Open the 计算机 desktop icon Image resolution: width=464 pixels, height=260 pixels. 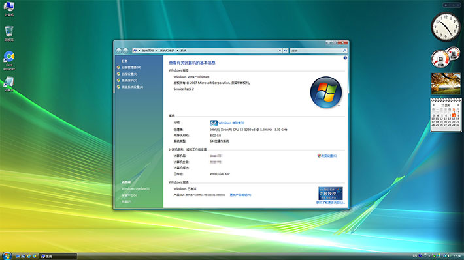pyautogui.click(x=9, y=8)
